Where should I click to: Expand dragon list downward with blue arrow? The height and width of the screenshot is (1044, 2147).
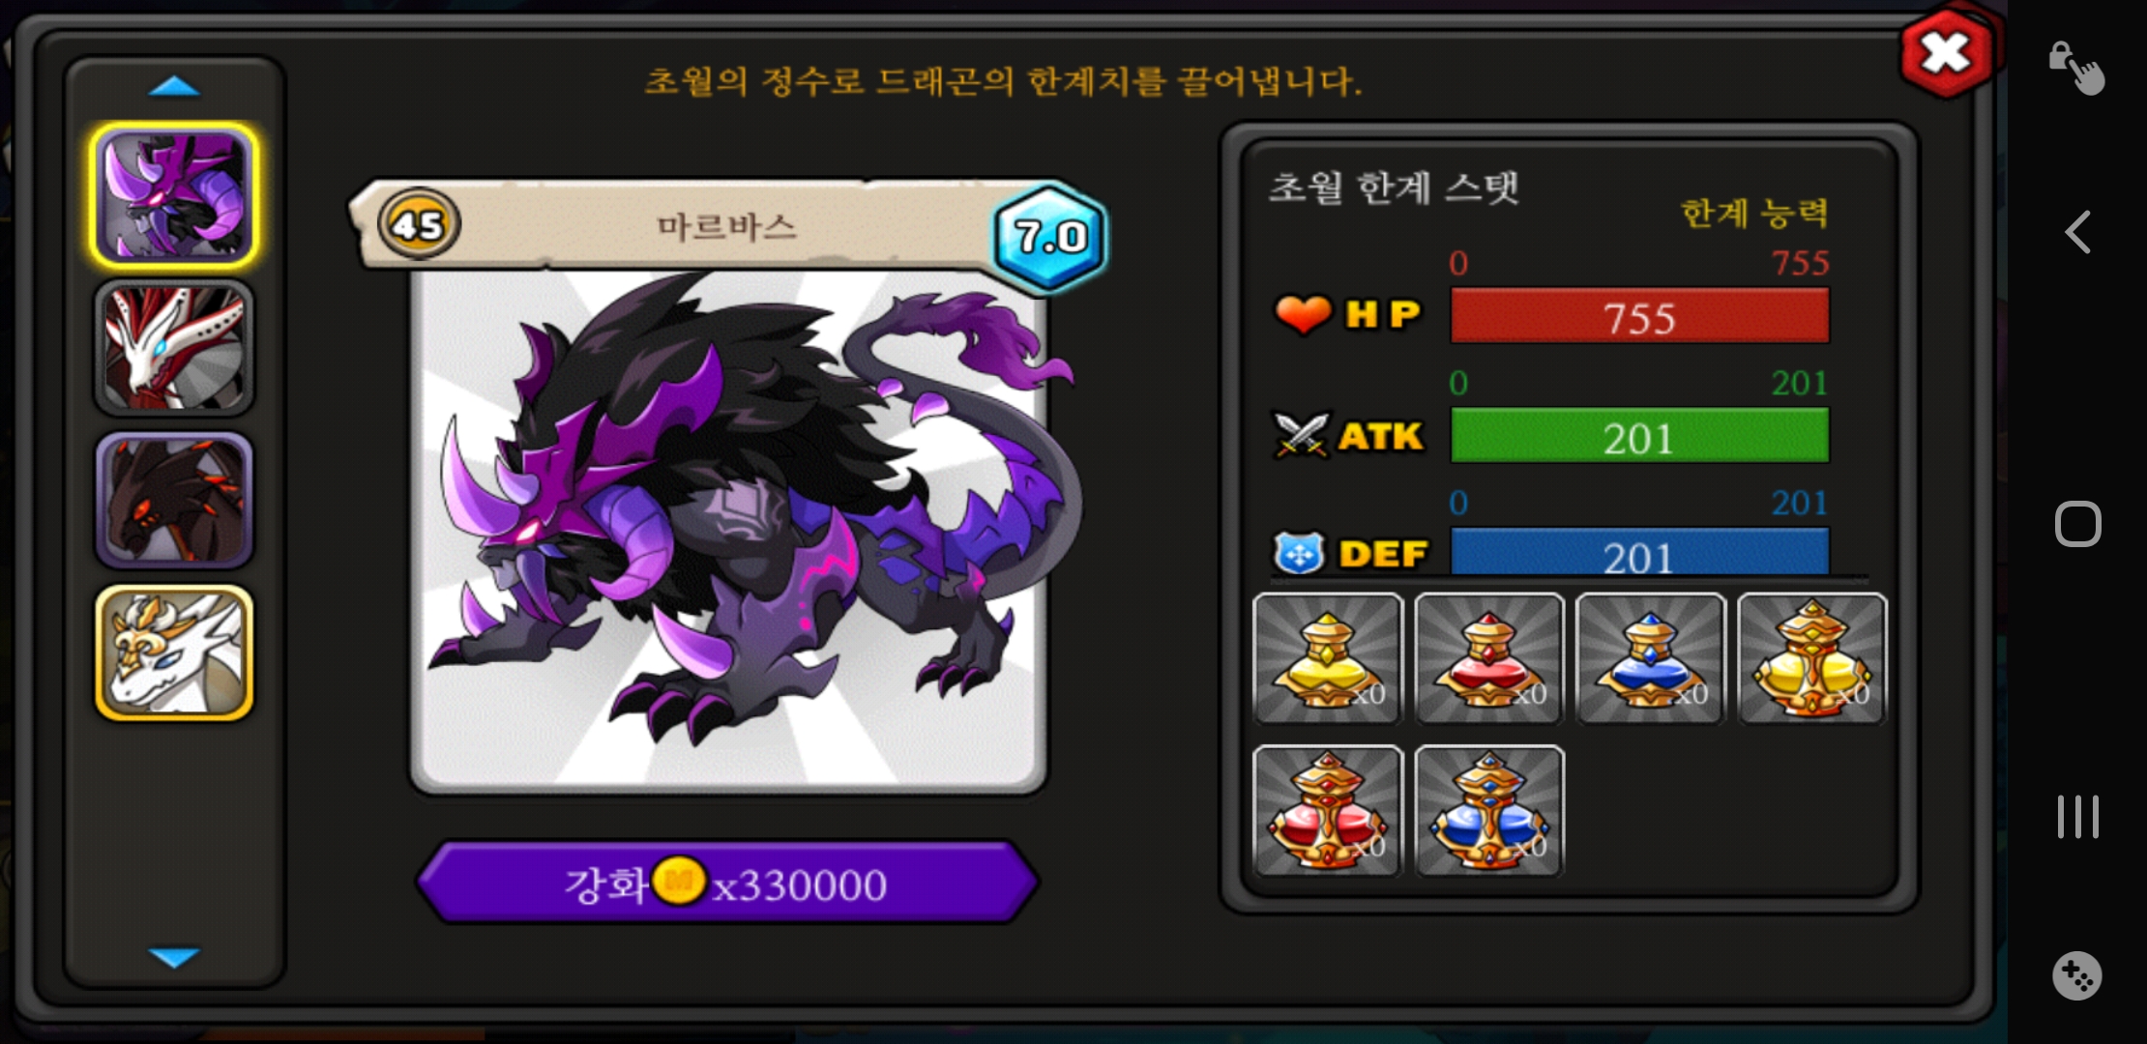[174, 957]
